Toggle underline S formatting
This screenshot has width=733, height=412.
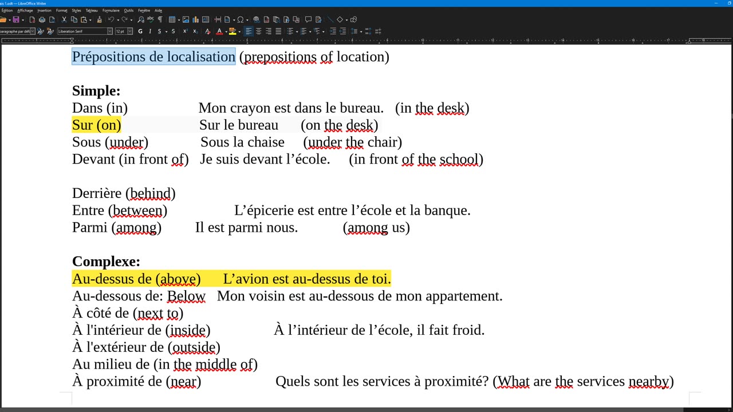(159, 31)
